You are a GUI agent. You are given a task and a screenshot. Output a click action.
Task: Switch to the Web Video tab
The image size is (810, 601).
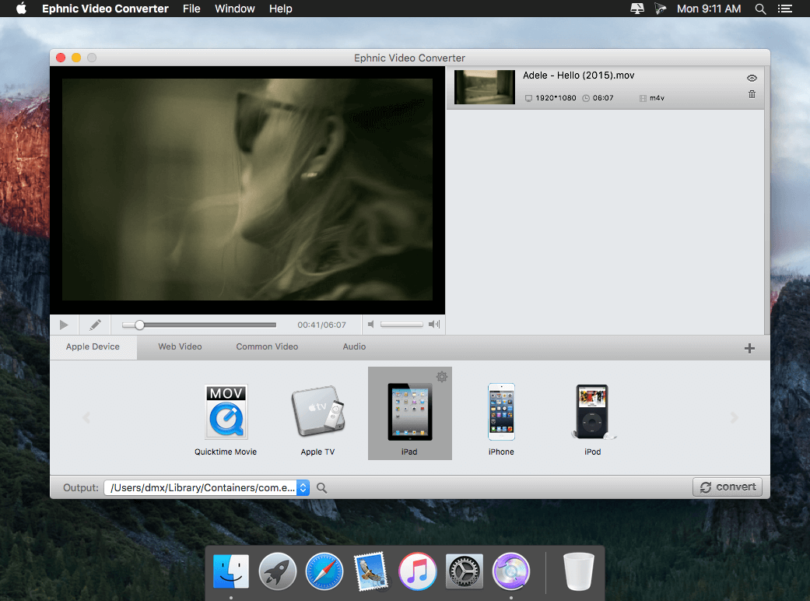(180, 346)
